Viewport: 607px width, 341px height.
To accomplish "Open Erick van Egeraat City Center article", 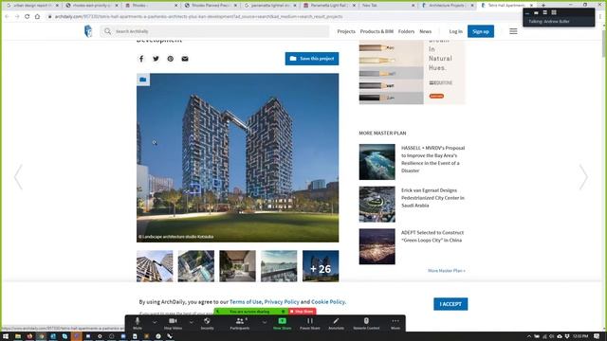I will pyautogui.click(x=432, y=198).
